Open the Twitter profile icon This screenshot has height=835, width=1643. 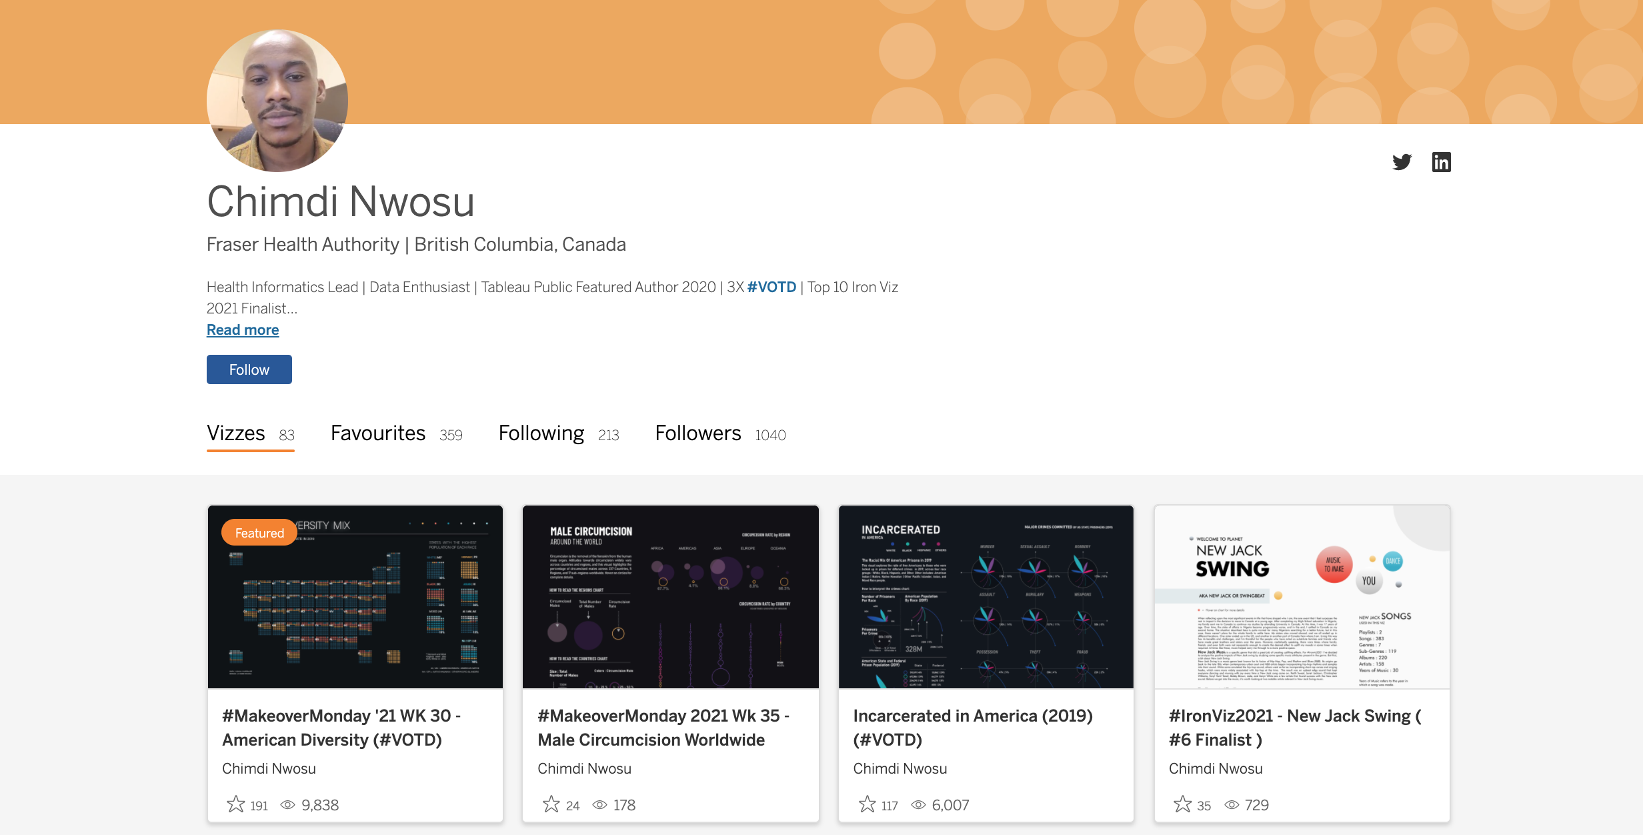(x=1402, y=162)
